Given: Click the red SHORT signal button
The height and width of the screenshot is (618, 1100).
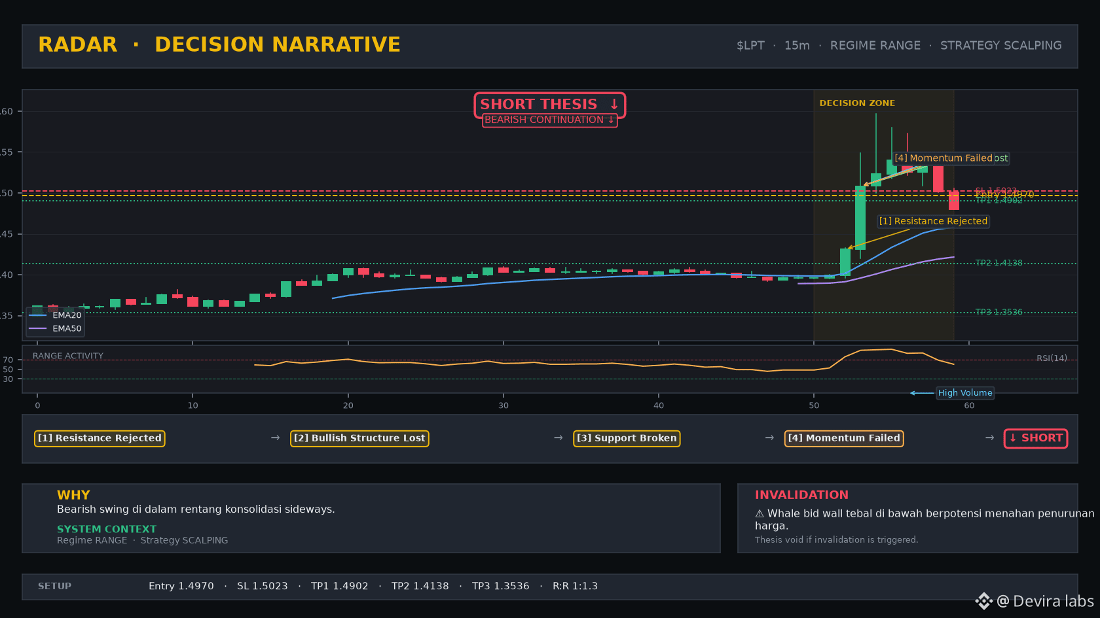Looking at the screenshot, I should click(x=1036, y=438).
